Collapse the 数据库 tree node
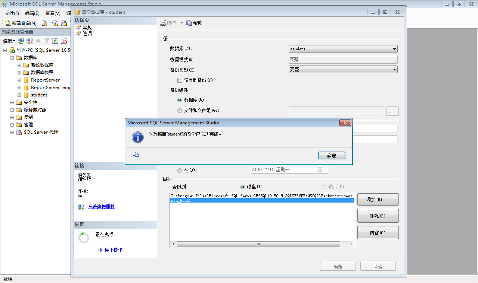Viewport: 478px width, 283px height. coord(12,58)
